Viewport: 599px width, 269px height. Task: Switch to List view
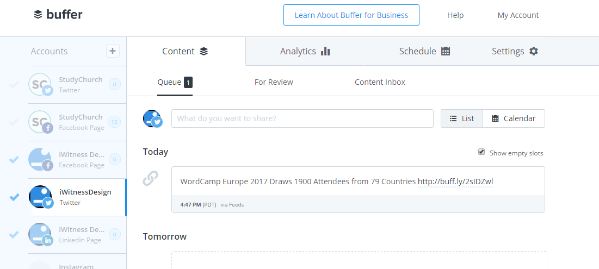tap(462, 118)
